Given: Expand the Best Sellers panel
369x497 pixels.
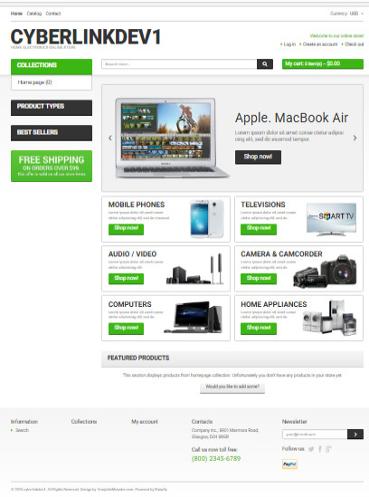Looking at the screenshot, I should 52,133.
